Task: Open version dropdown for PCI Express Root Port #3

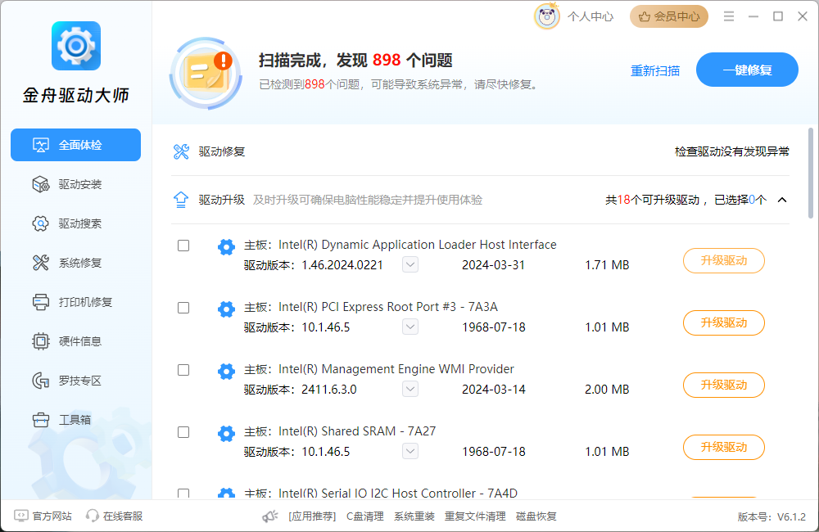Action: pyautogui.click(x=410, y=327)
